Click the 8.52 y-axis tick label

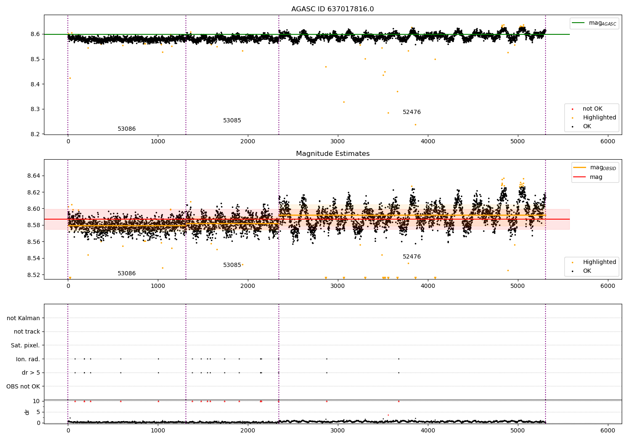(x=34, y=275)
